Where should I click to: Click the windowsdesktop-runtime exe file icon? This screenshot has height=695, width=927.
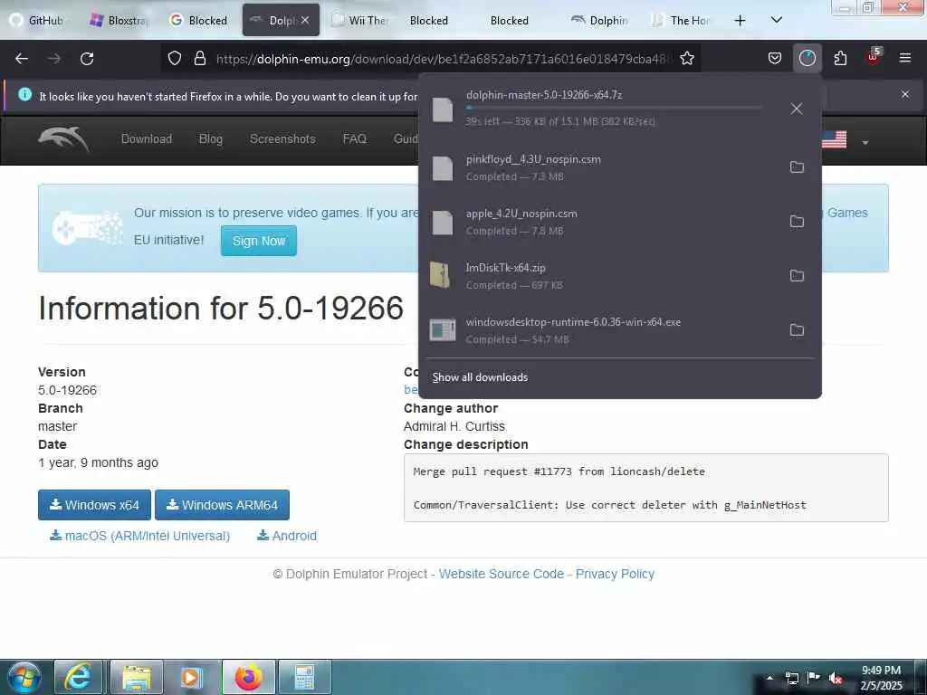(443, 329)
